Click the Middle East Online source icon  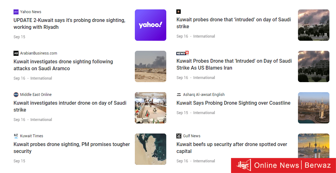point(16,95)
